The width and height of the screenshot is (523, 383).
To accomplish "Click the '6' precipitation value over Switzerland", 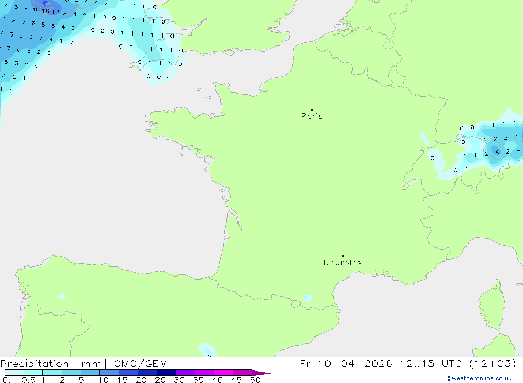I will point(497,153).
